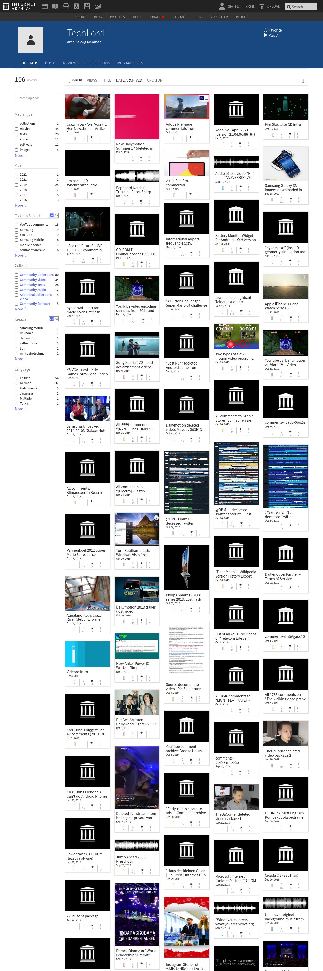Check the German language filter

click(17, 383)
